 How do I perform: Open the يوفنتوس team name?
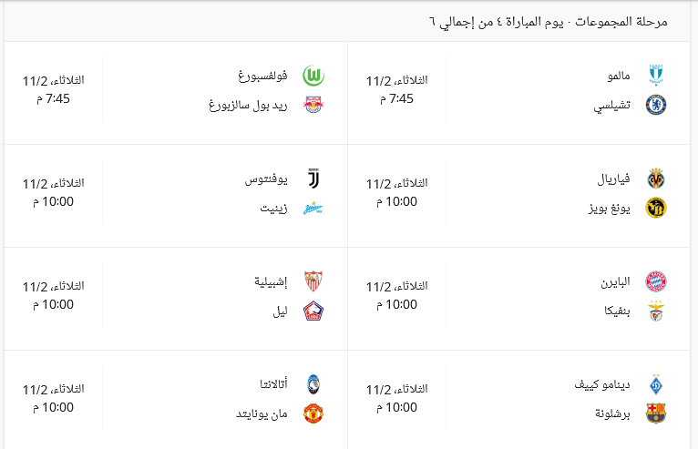pos(266,179)
